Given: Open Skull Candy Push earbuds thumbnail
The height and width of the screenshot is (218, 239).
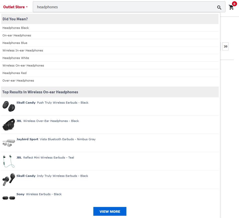Looking at the screenshot, I should pyautogui.click(x=9, y=106).
